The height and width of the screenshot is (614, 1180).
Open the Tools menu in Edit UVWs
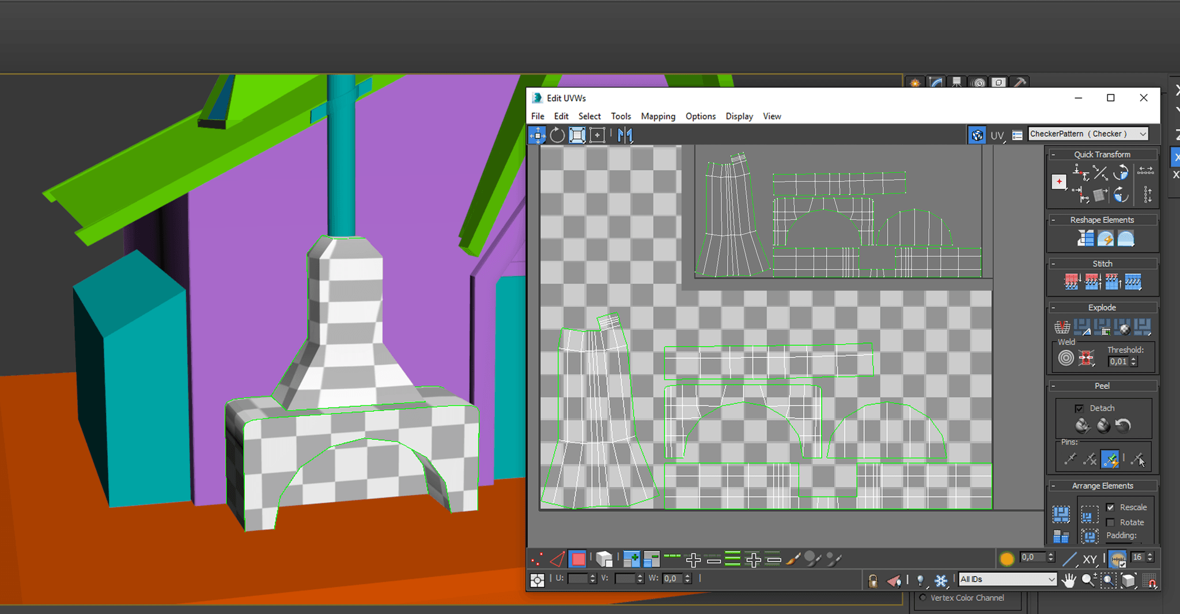[x=621, y=116]
